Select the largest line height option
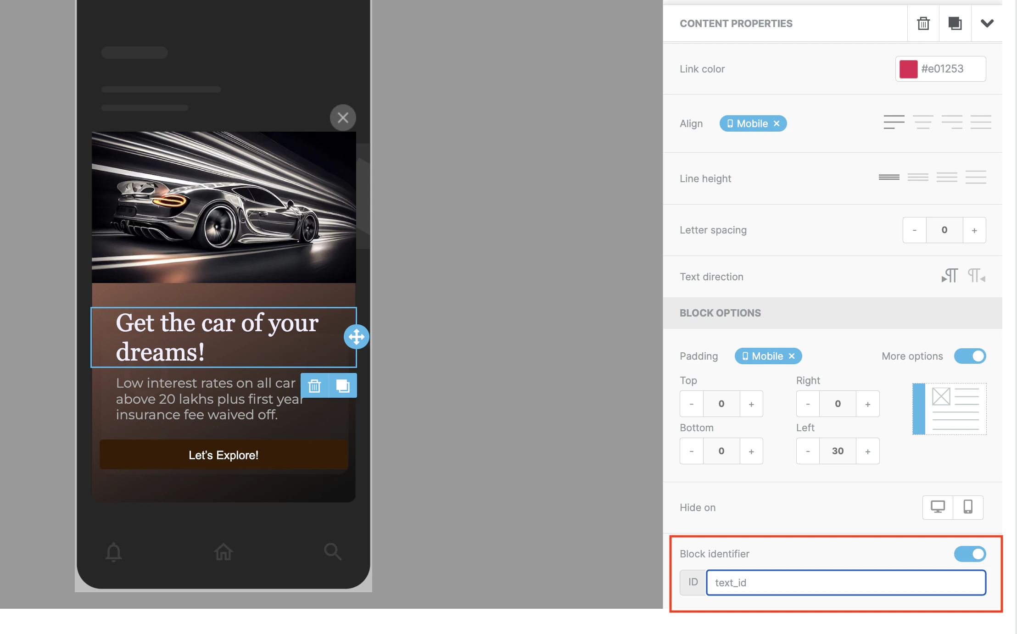 pyautogui.click(x=976, y=178)
